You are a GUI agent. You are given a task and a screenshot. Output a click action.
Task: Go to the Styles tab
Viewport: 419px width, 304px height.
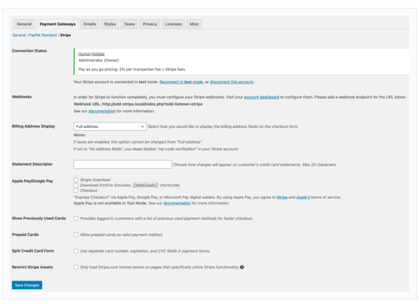[x=110, y=24]
